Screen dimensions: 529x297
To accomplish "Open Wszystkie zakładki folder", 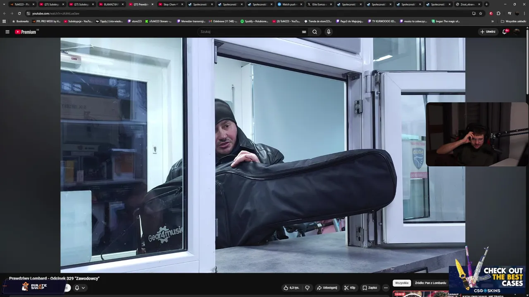I will coord(513,21).
